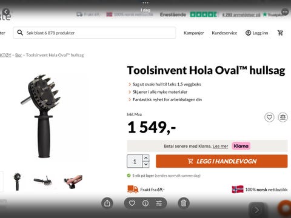
Task: Open Kundeservice menu item
Action: [224, 33]
